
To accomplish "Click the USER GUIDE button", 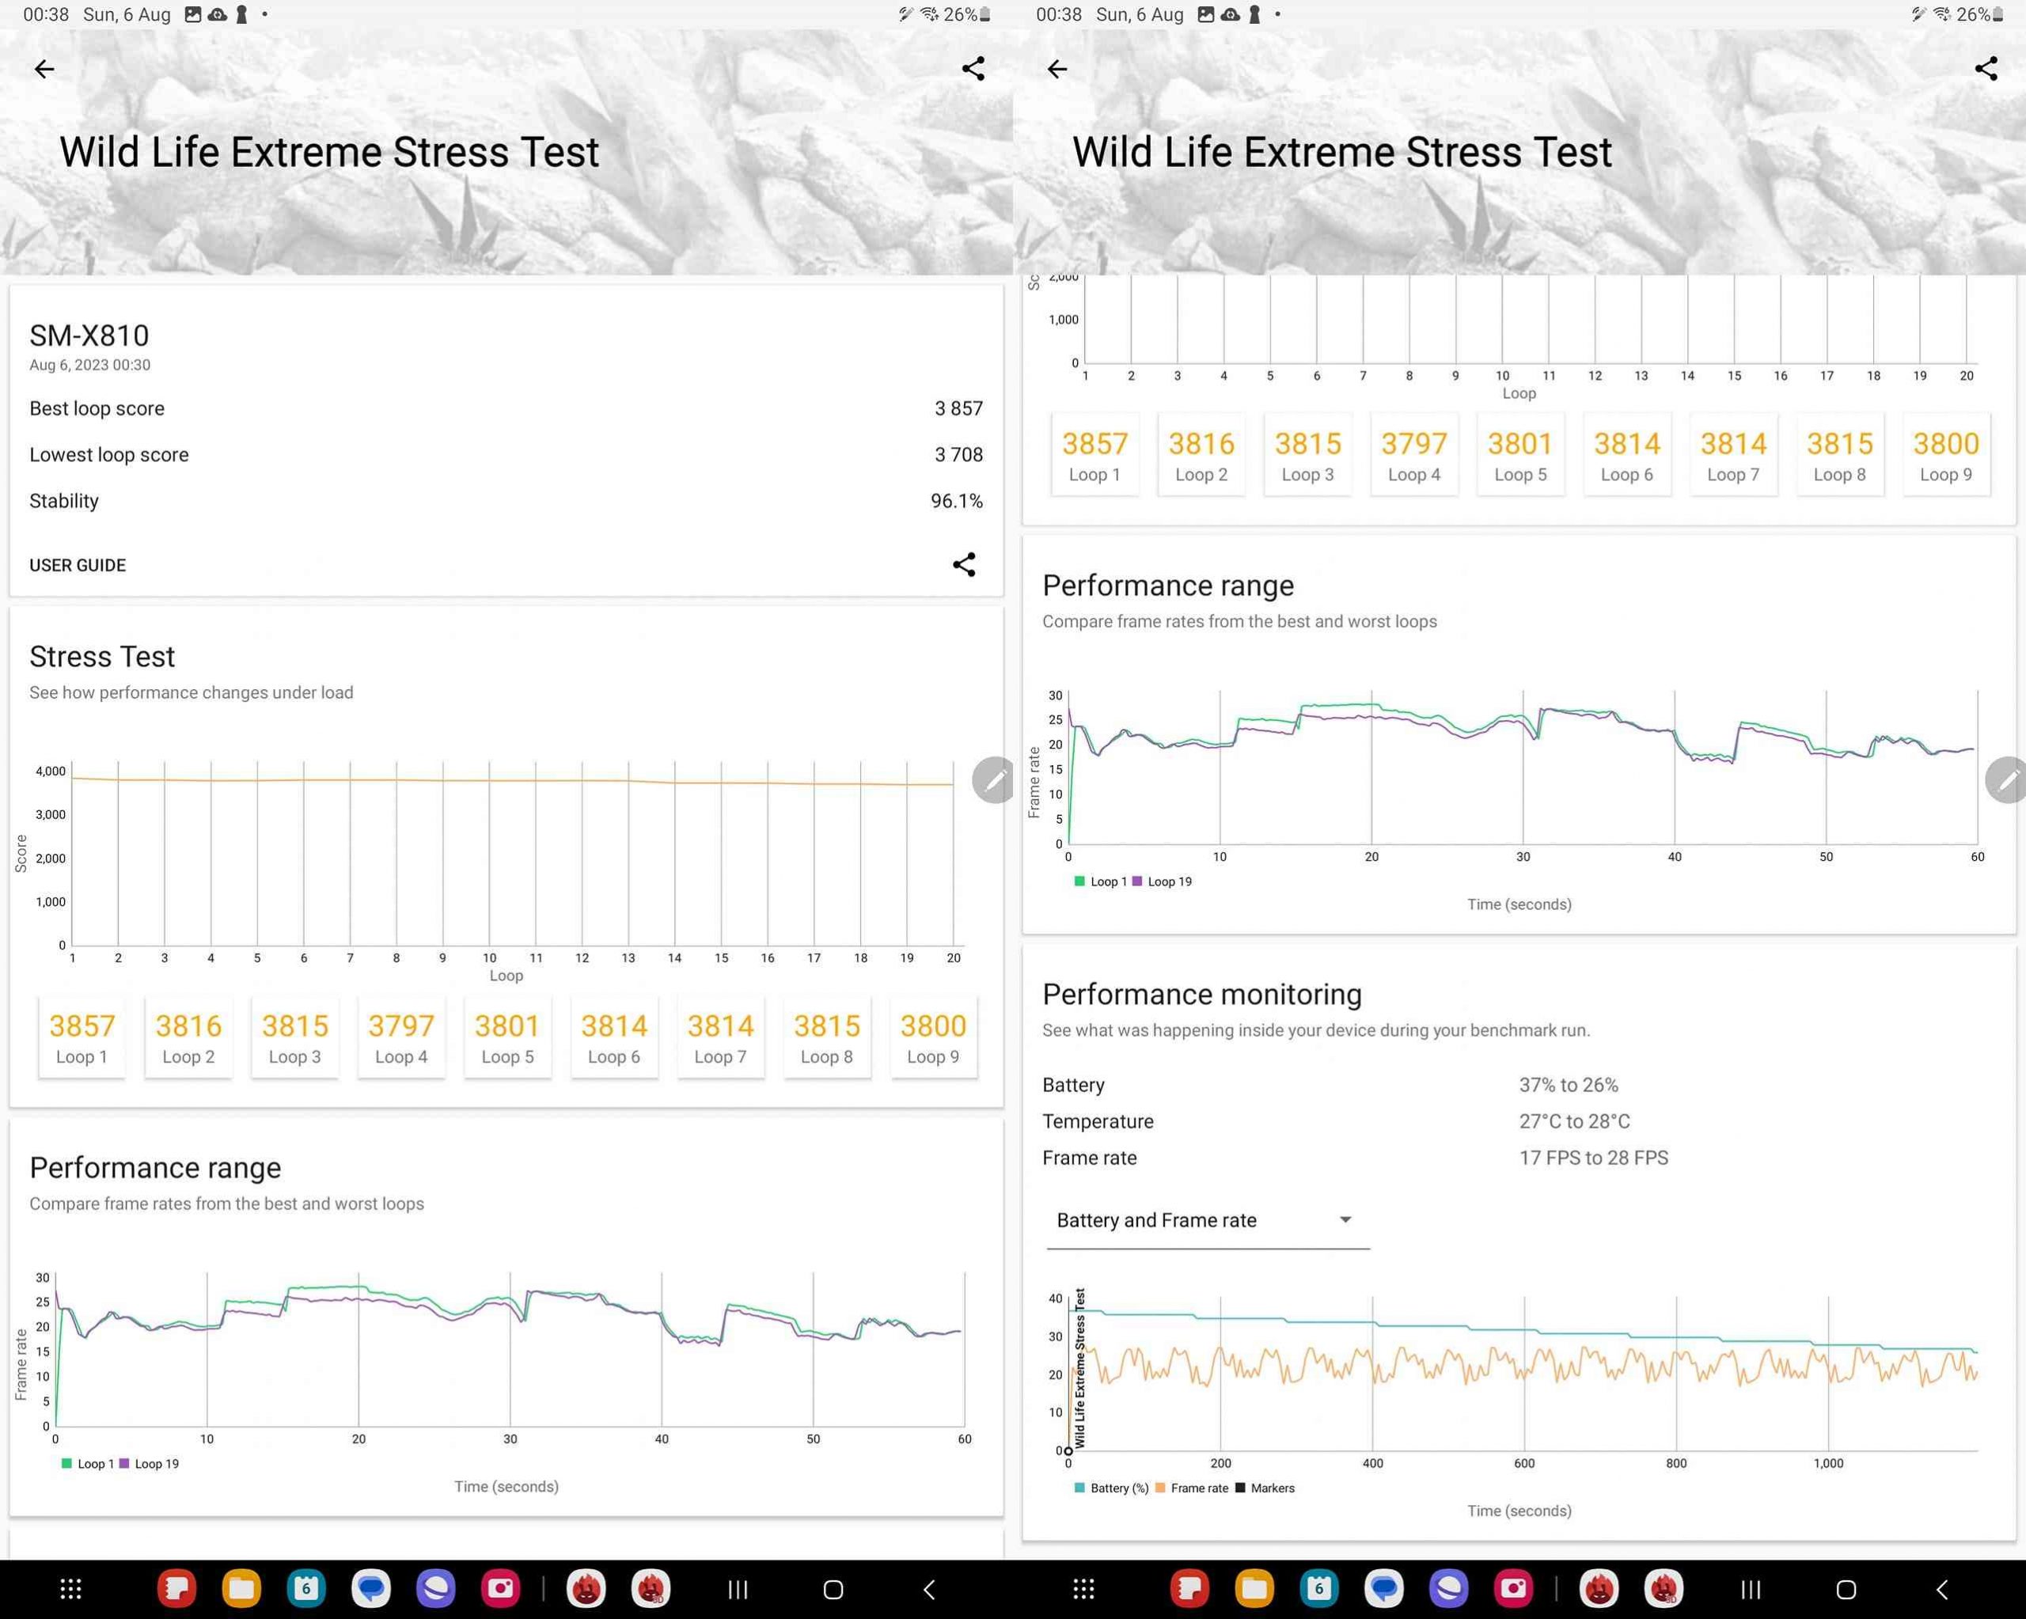I will 78,567.
